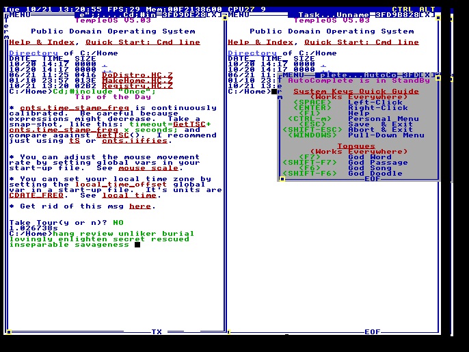The width and height of the screenshot is (469, 352).
Task: Click the parent directory '..' link in left window
Action: tap(107, 70)
